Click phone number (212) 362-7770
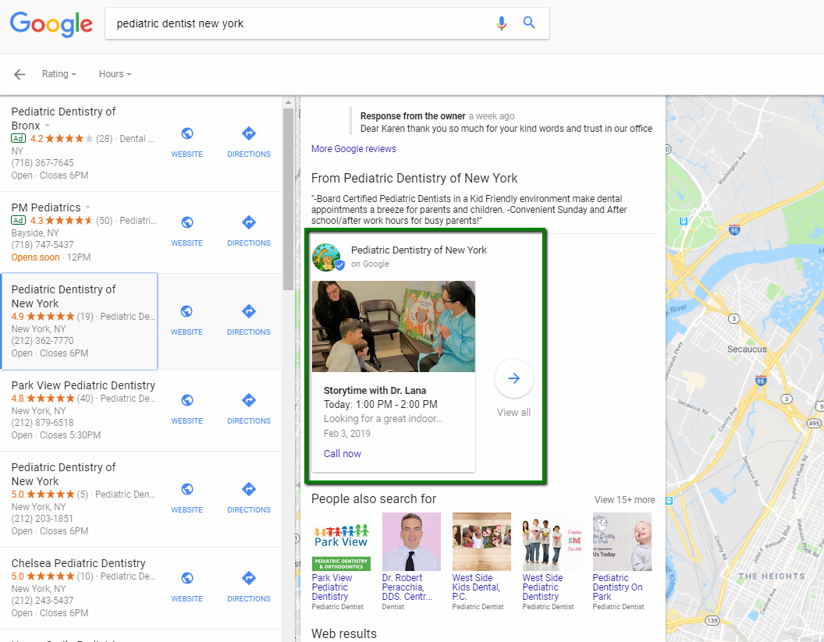Image resolution: width=824 pixels, height=642 pixels. 43,341
